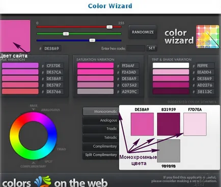Pick the white FEFFFE tint swatch
Screen dimensions: 221x187
pyautogui.click(x=171, y=66)
